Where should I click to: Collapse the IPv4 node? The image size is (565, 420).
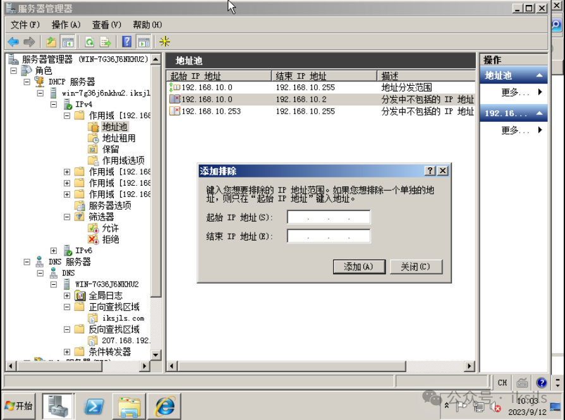click(x=54, y=104)
